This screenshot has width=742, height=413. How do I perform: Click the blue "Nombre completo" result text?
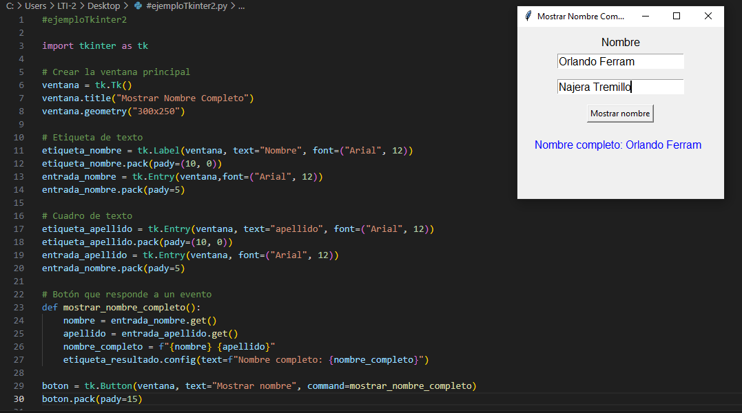coord(618,145)
